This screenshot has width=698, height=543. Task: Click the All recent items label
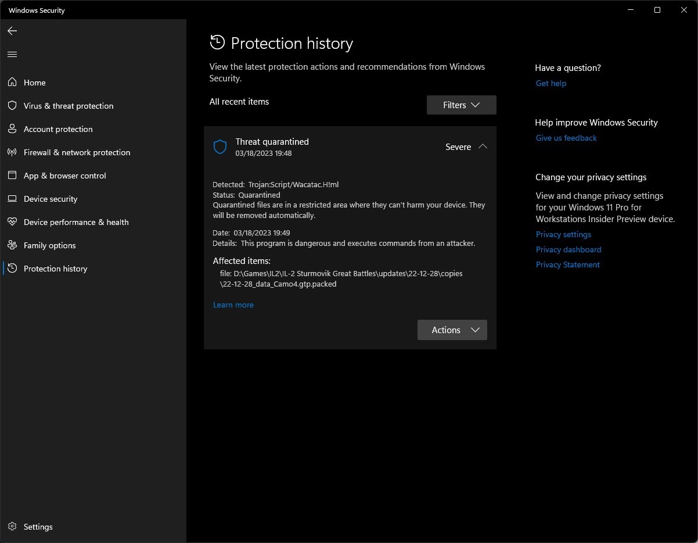point(239,102)
